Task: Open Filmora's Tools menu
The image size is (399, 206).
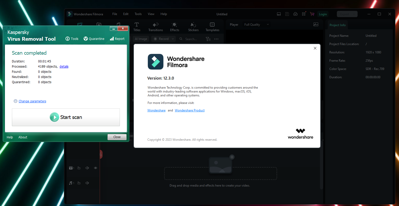Action: pyautogui.click(x=138, y=14)
